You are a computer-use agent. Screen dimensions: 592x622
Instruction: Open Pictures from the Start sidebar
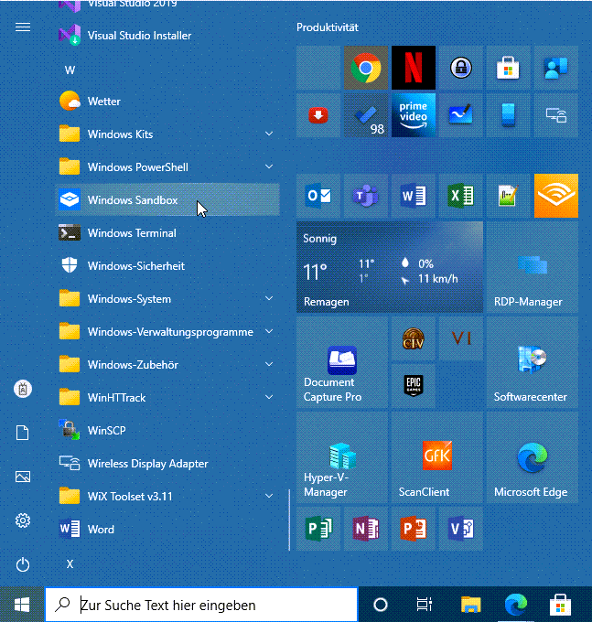coord(23,477)
